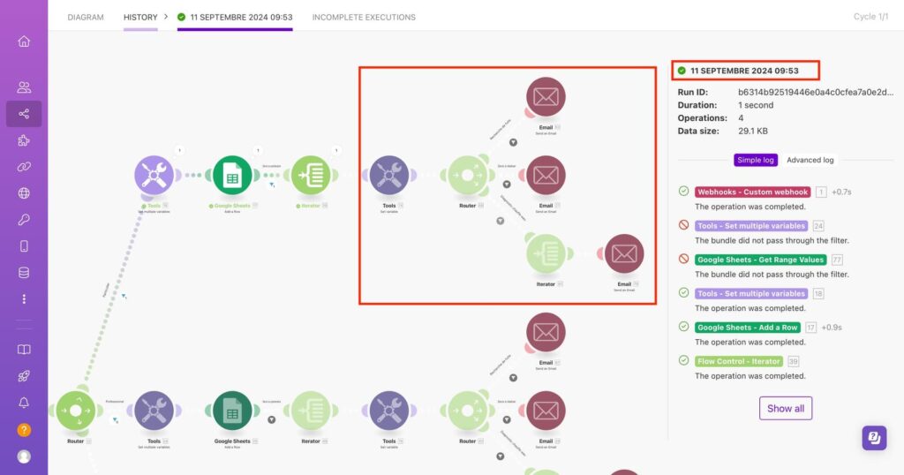
Task: Open the orange Help question-mark icon
Action: tap(24, 429)
